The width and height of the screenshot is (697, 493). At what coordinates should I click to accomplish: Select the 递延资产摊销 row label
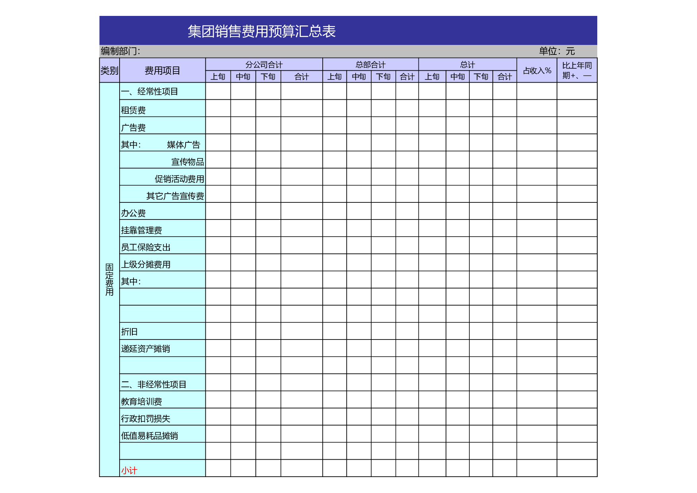click(x=145, y=349)
